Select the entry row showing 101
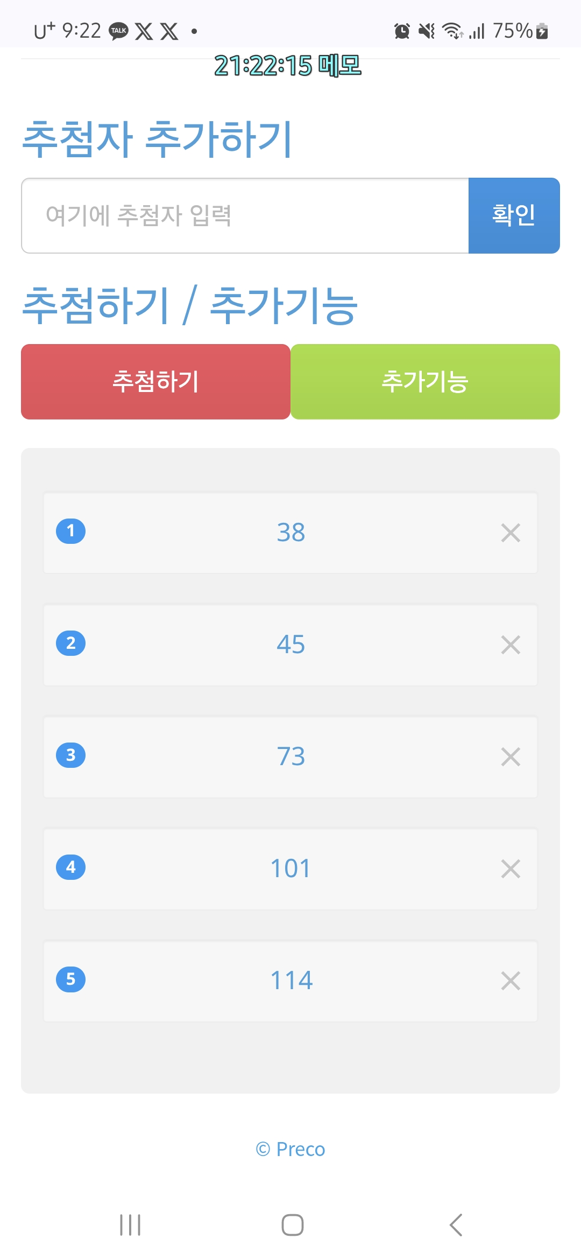 [290, 869]
